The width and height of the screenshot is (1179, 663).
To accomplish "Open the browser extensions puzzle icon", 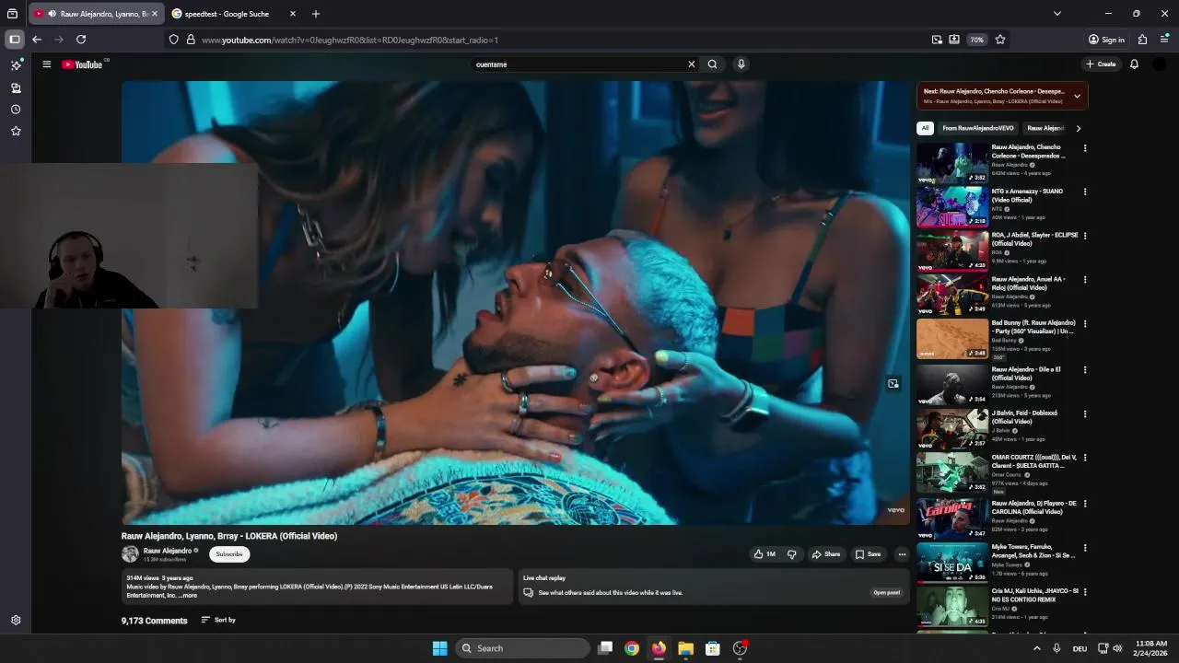I will tap(1143, 40).
